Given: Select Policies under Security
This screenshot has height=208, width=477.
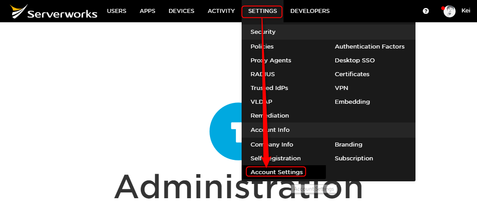Looking at the screenshot, I should 262,46.
